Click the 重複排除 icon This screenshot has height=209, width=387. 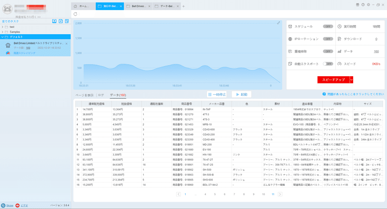(290, 51)
